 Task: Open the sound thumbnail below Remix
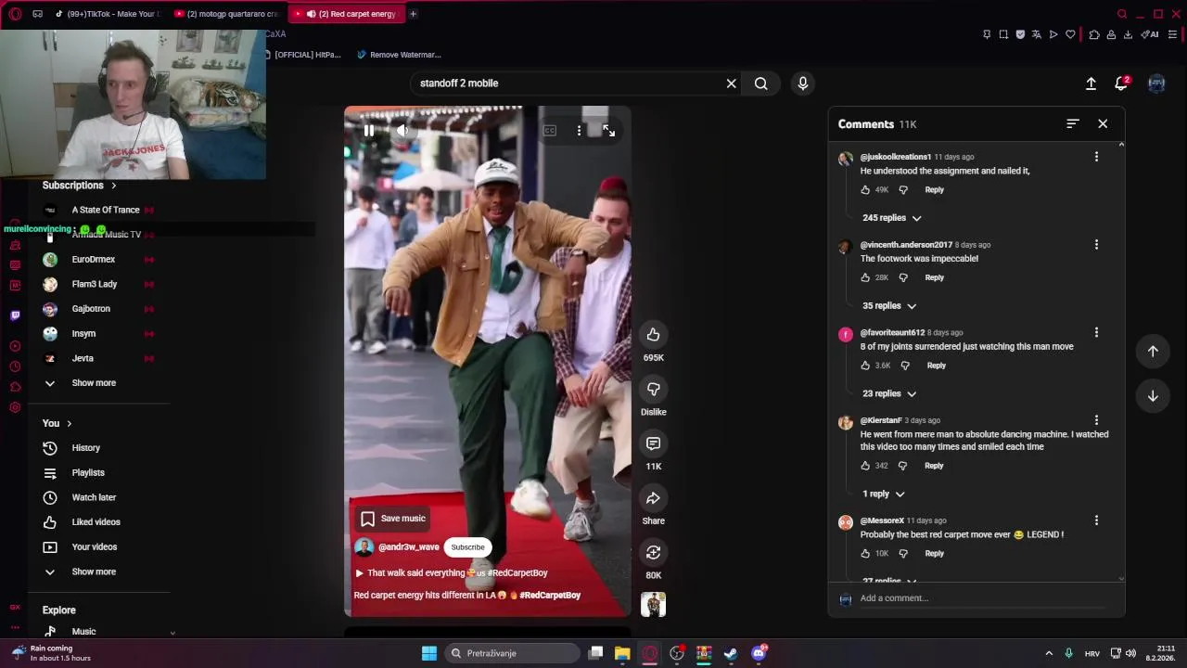point(653,604)
